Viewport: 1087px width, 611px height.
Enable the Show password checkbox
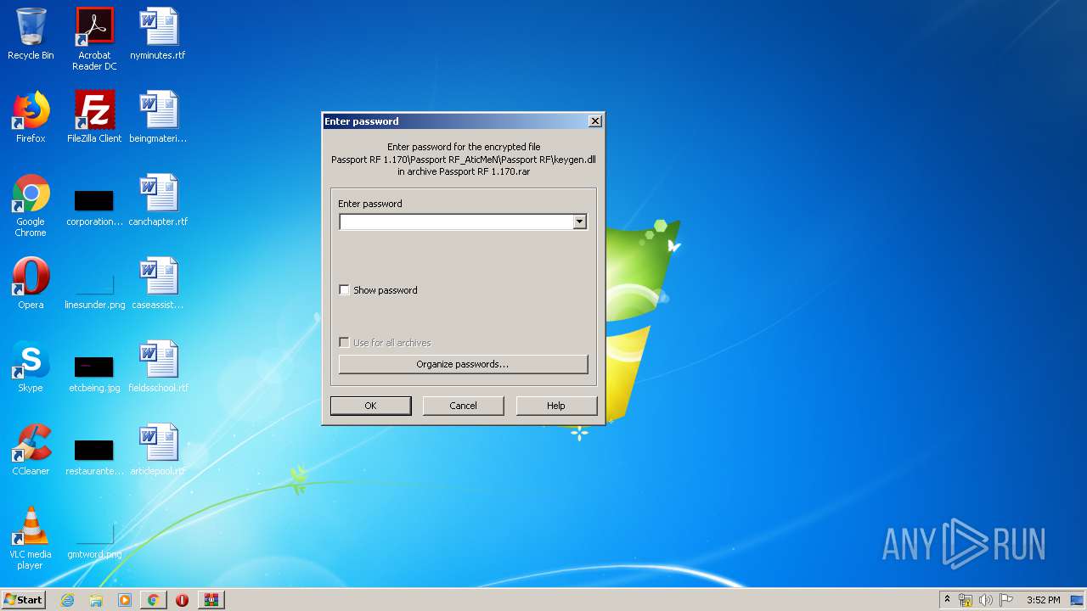click(x=344, y=289)
